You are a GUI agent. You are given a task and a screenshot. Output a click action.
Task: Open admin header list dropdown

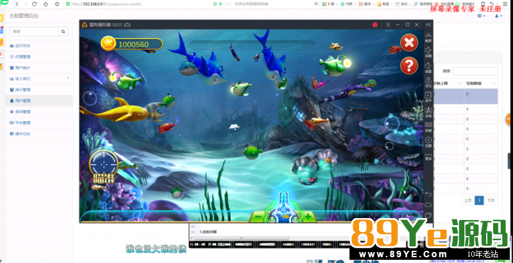coord(482,15)
